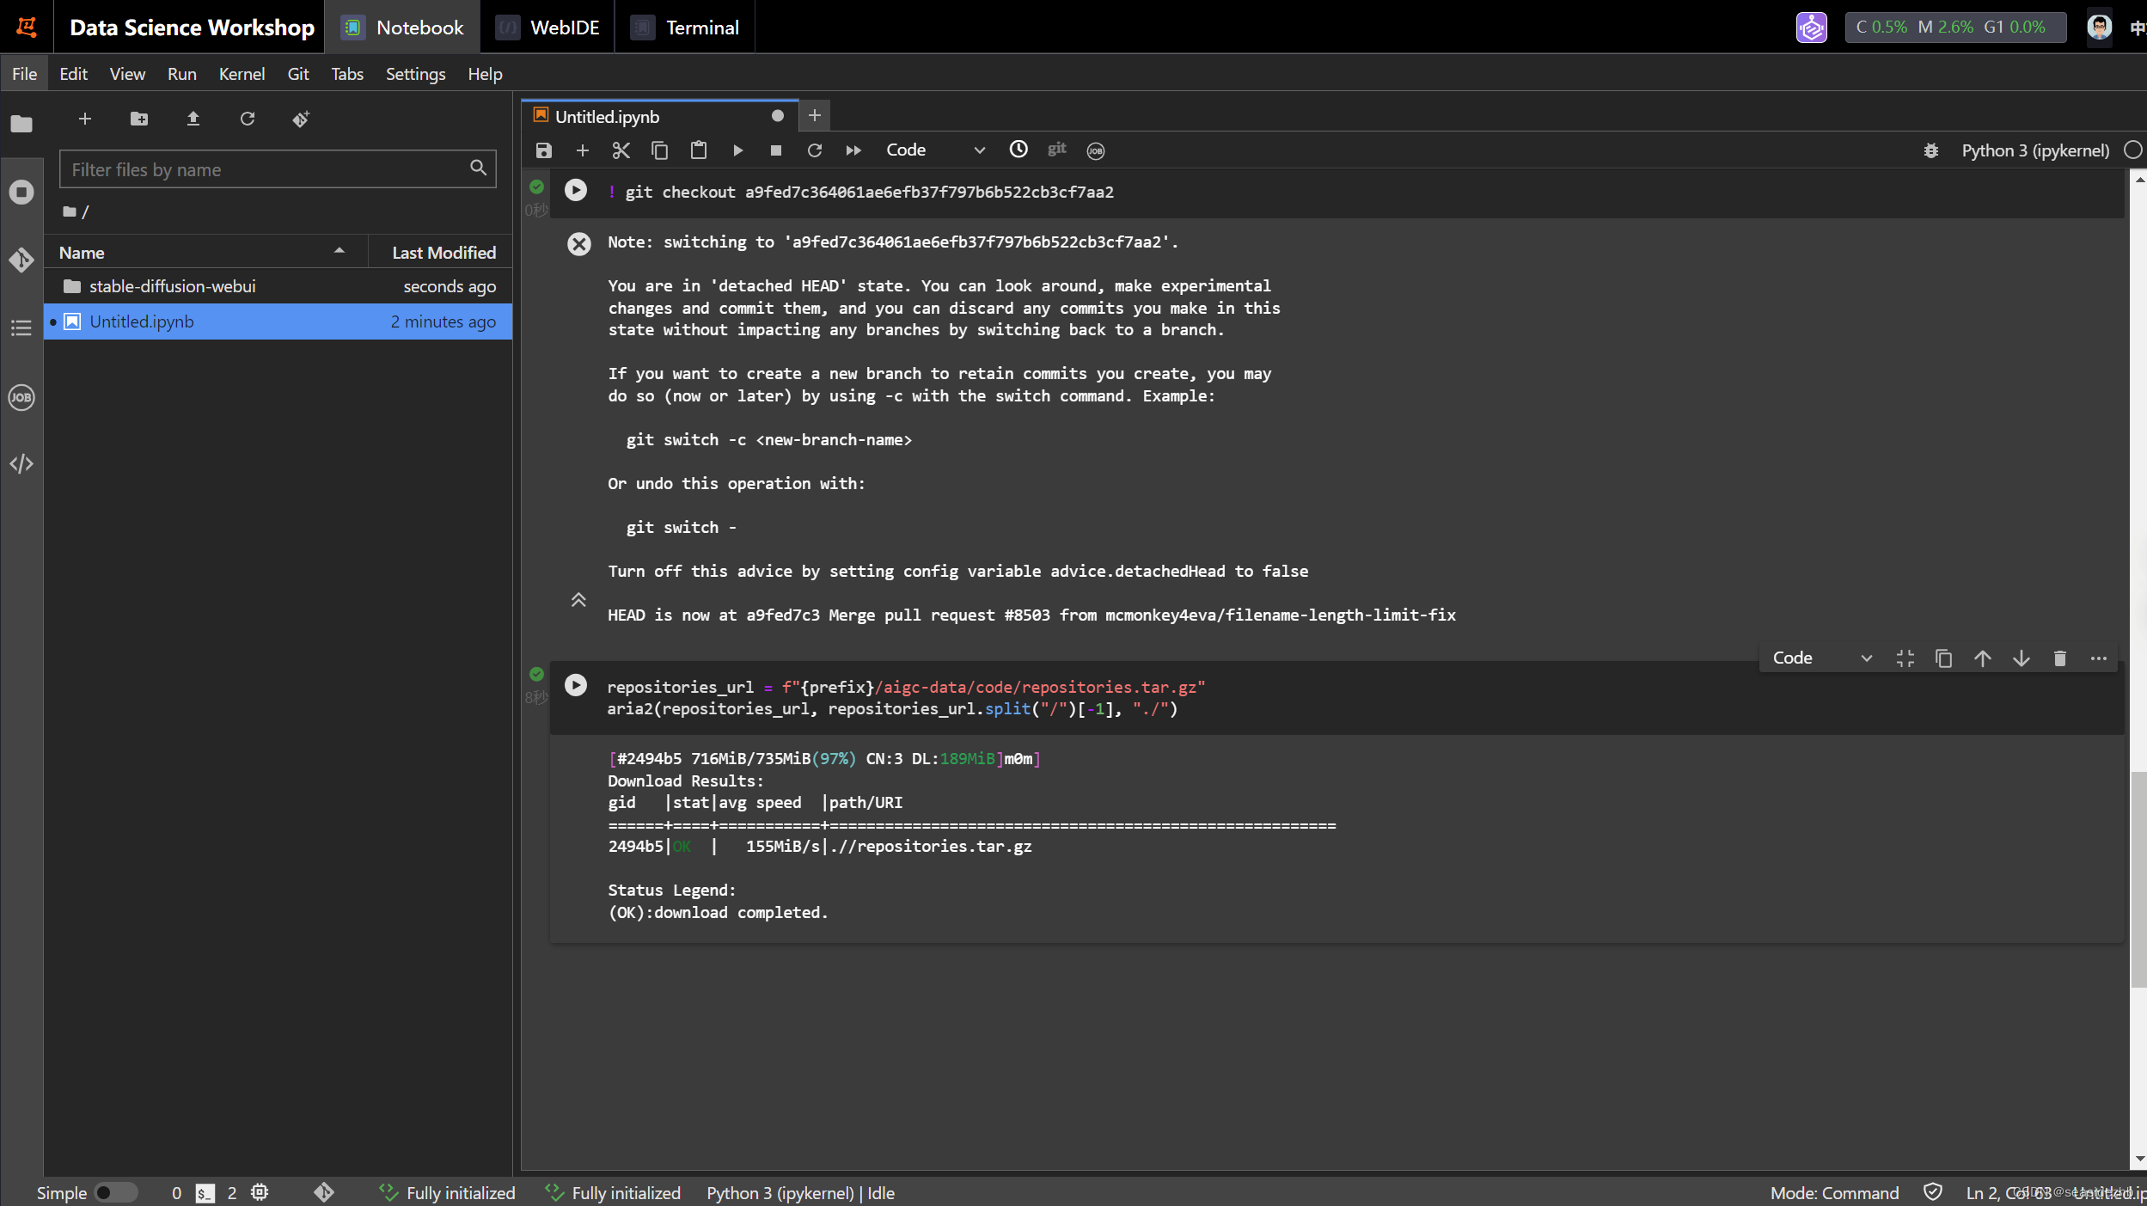The width and height of the screenshot is (2147, 1206).
Task: Click the move cell down arrow icon
Action: click(x=2022, y=659)
